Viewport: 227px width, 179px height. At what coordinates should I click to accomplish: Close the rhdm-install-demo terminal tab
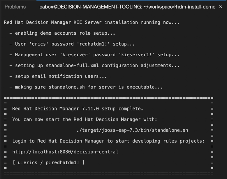[221, 7]
